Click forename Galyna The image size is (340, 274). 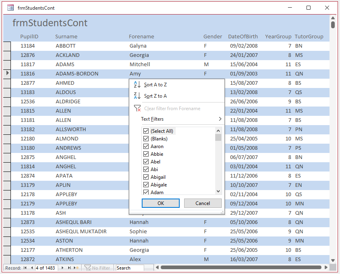138,46
